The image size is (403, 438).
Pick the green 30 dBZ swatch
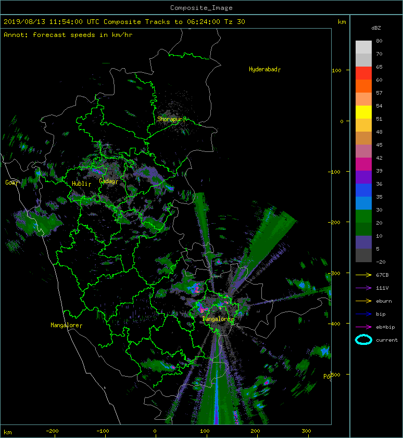[363, 216]
